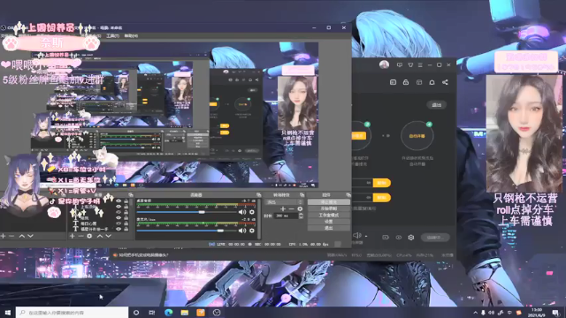Click the transition duration 300 ms field
This screenshot has width=566, height=318.
pyautogui.click(x=286, y=216)
